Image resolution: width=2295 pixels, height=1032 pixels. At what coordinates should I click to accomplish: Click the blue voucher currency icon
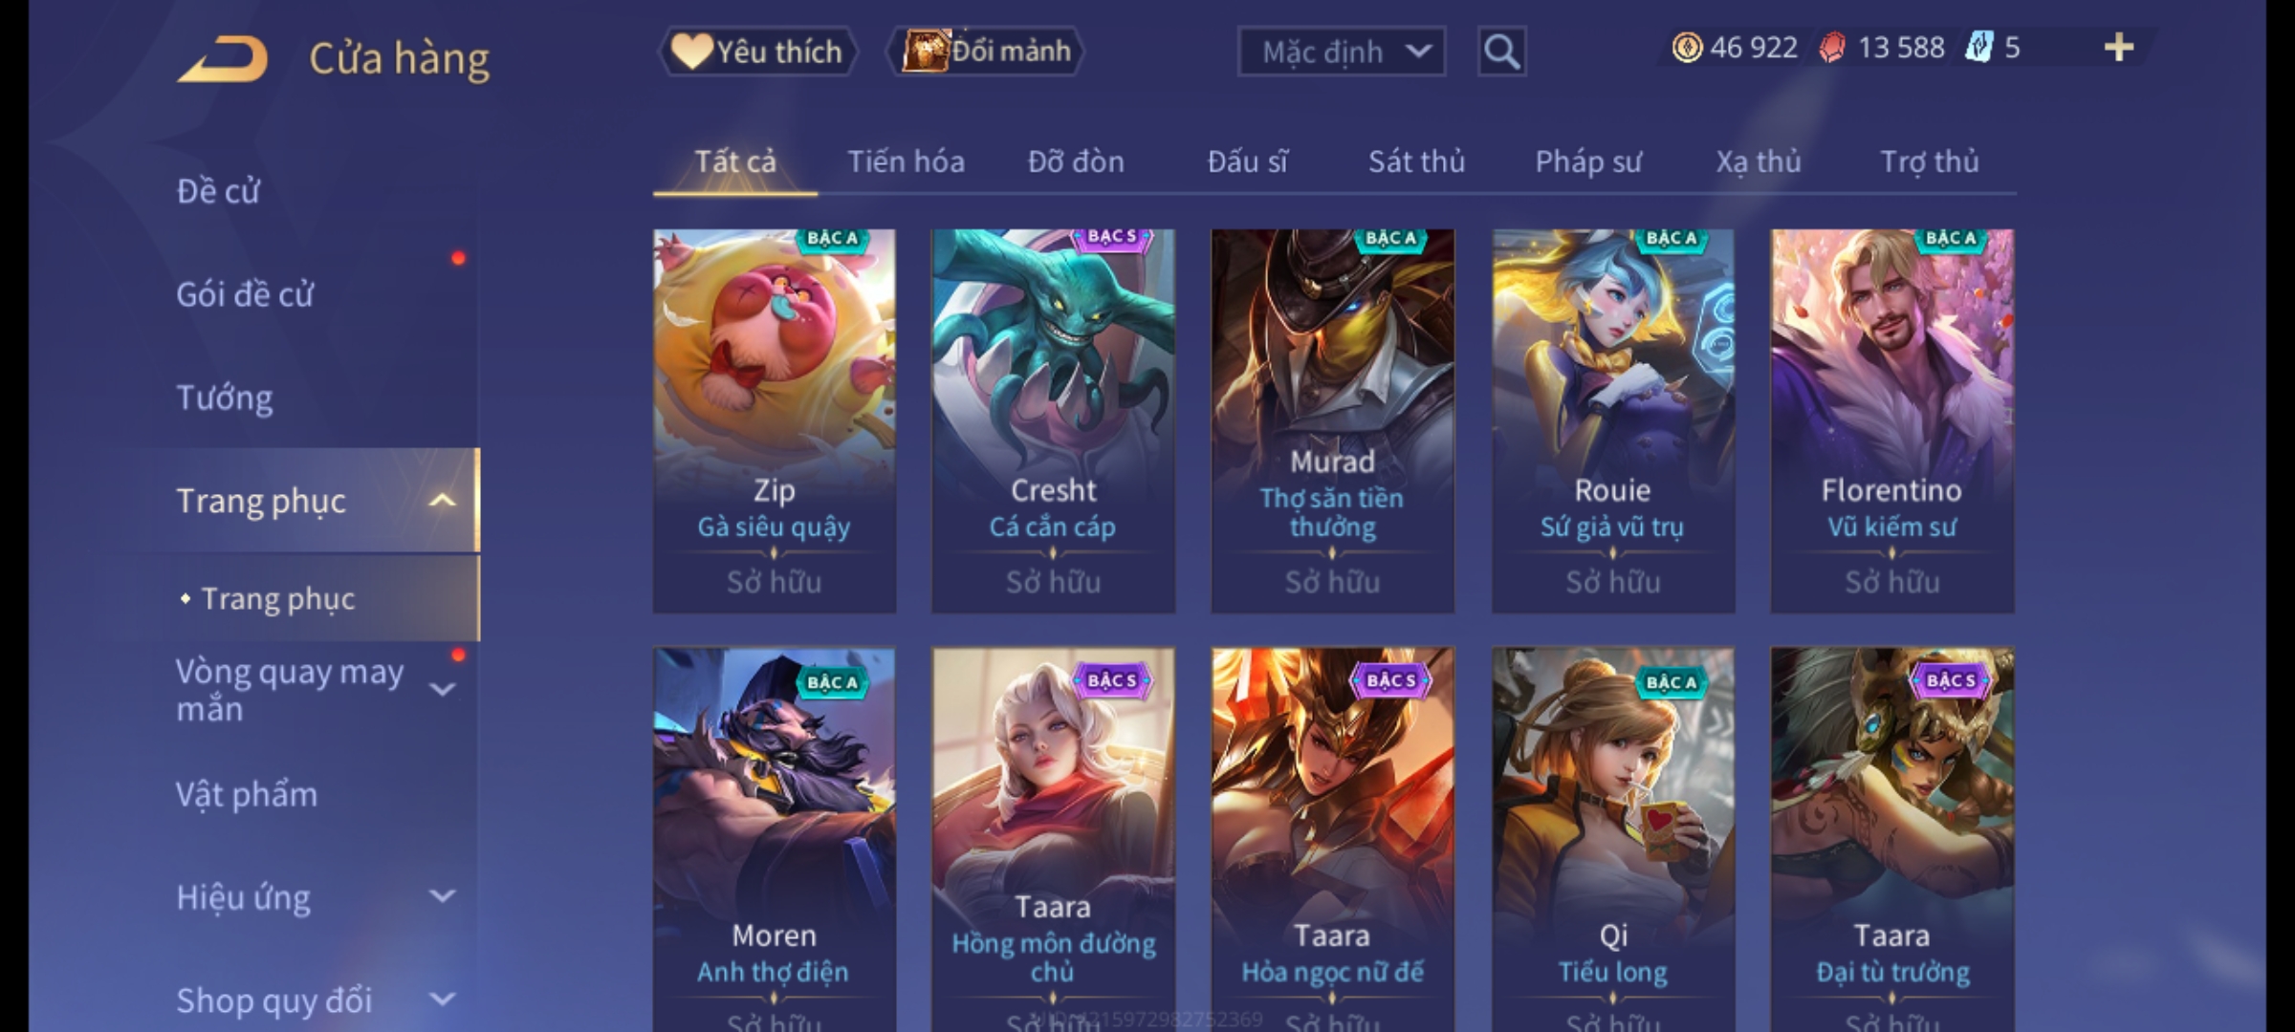(1978, 48)
